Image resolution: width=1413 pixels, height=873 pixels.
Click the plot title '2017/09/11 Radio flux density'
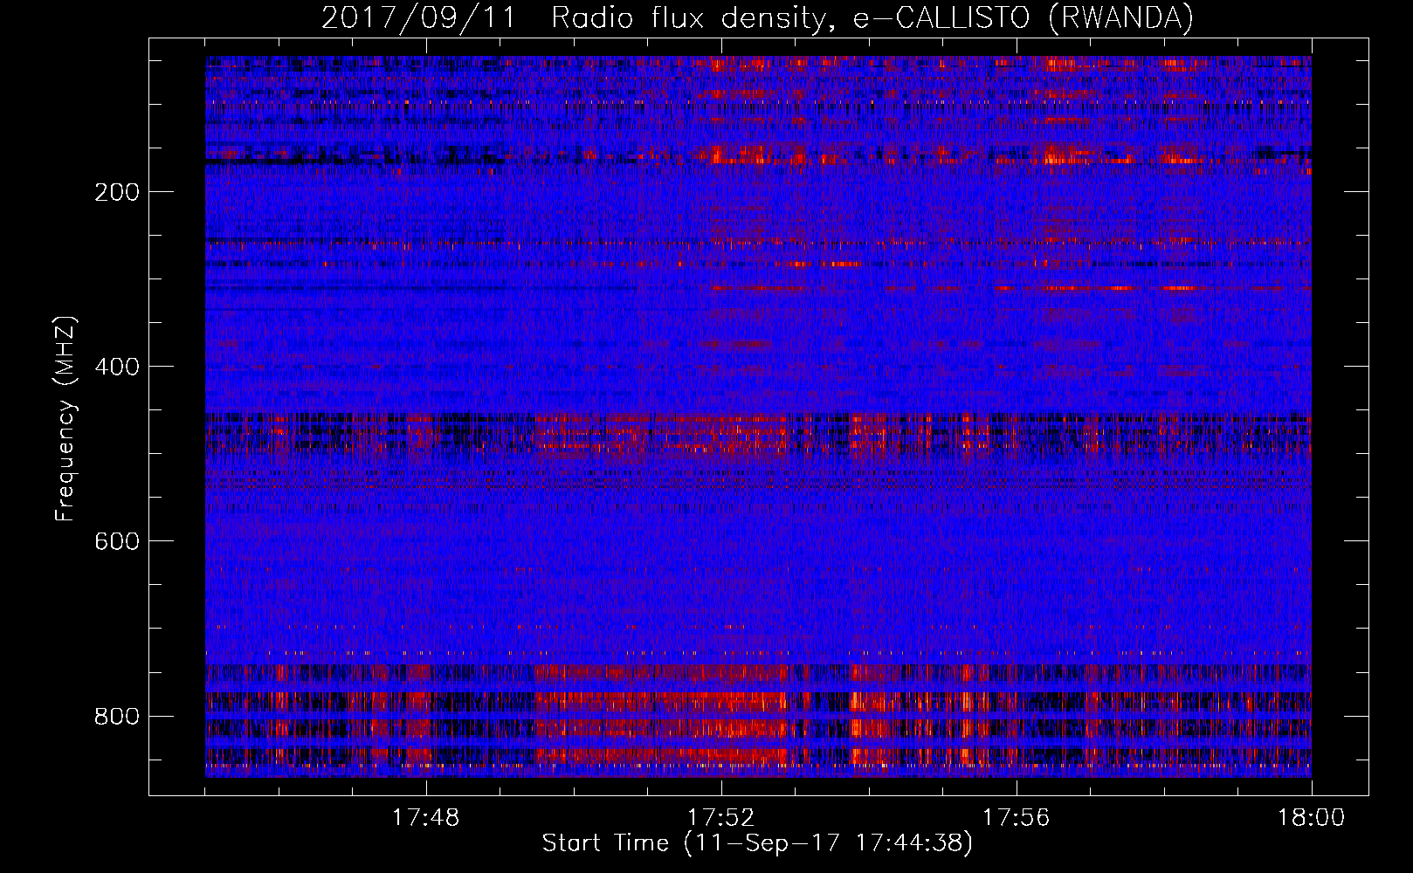[757, 18]
